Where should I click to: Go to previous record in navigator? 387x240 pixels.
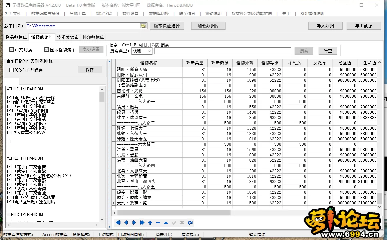126,222
